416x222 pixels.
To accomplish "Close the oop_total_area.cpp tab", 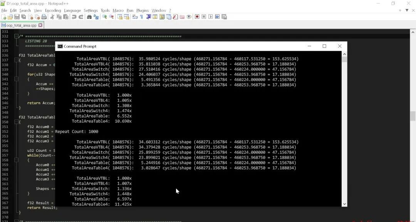I will click(x=40, y=25).
